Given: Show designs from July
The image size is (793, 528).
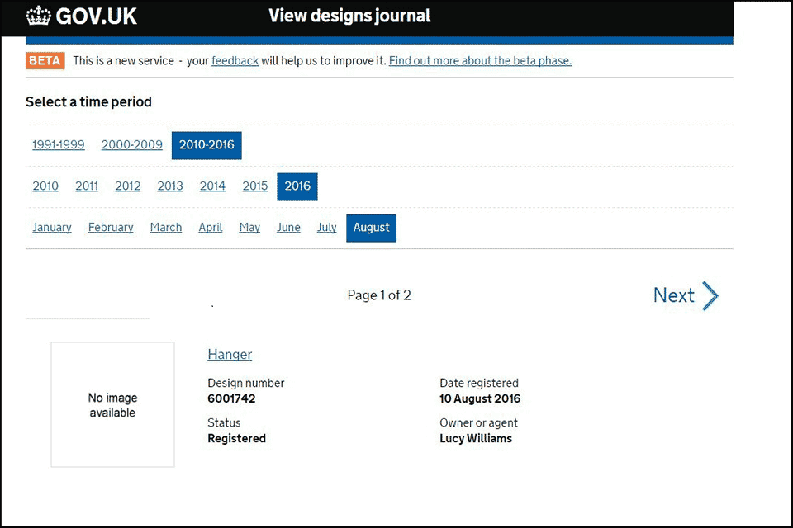Looking at the screenshot, I should (x=326, y=228).
